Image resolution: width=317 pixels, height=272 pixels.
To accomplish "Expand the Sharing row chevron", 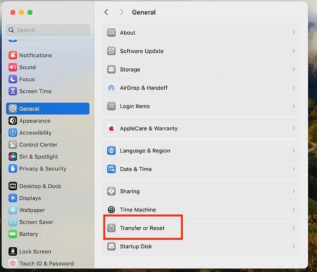I will (294, 191).
